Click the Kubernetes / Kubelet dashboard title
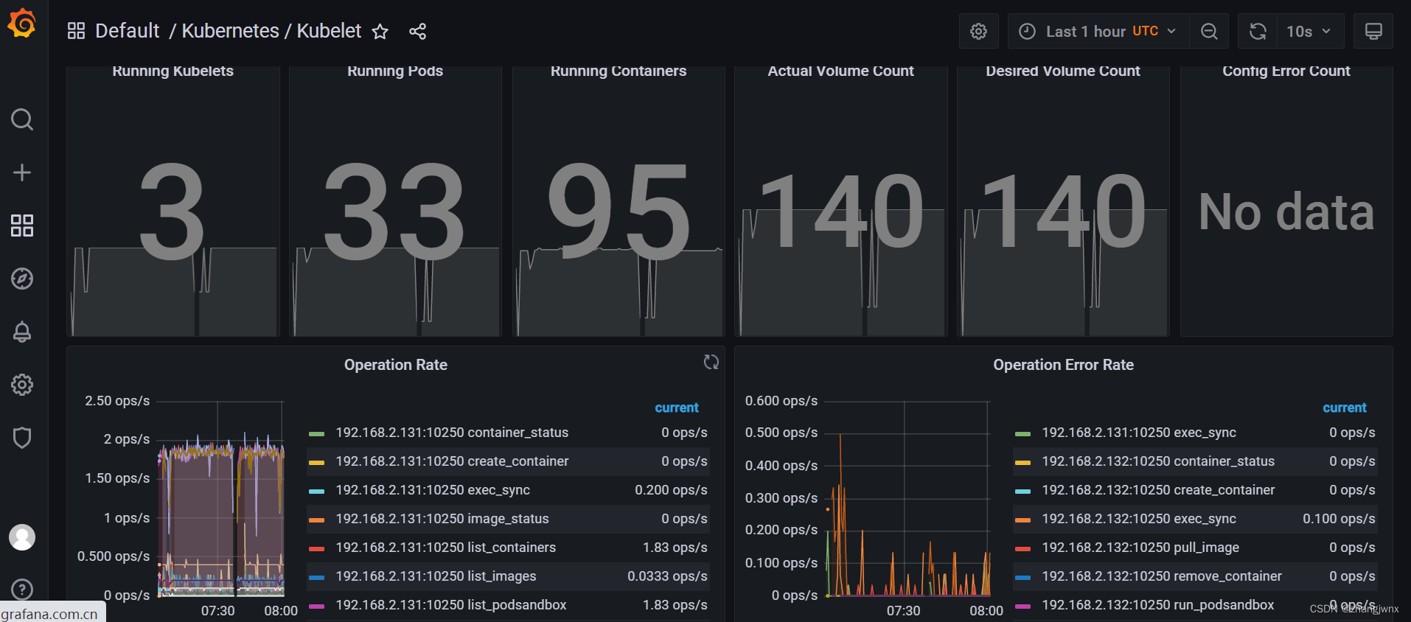The height and width of the screenshot is (622, 1411). pos(271,31)
